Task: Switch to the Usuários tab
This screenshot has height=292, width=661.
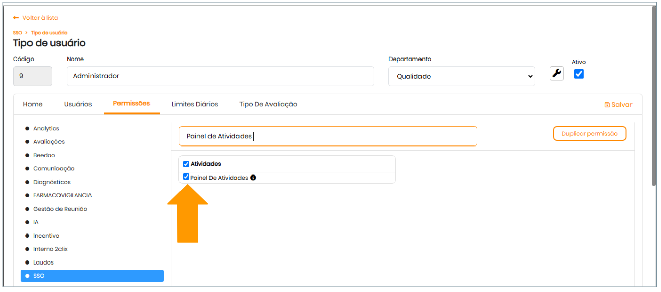Action: pyautogui.click(x=78, y=104)
